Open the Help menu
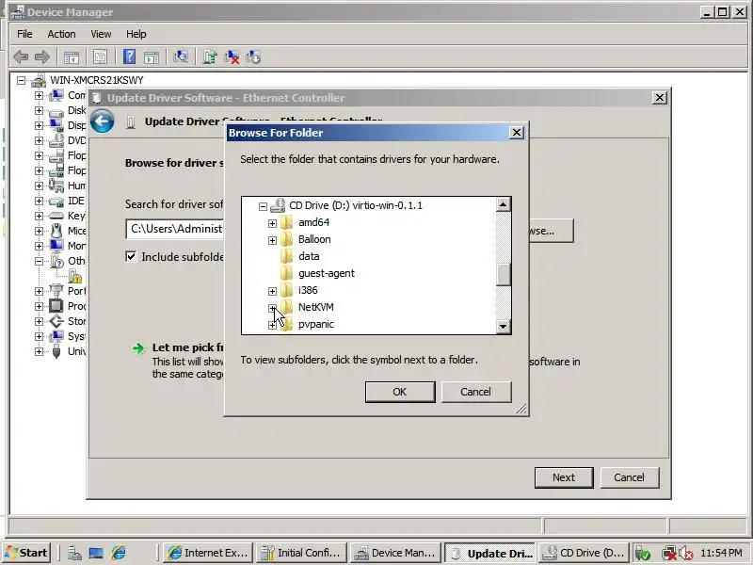753x565 pixels. [136, 34]
